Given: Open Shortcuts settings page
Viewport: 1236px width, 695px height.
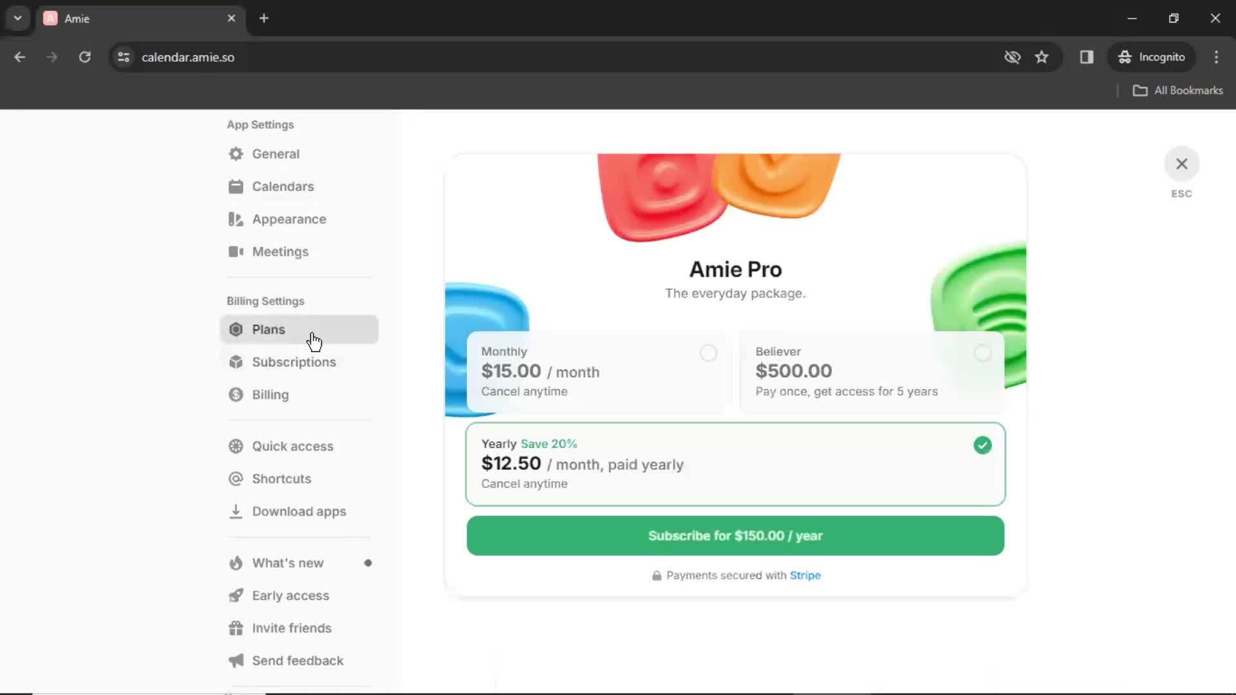Looking at the screenshot, I should (x=281, y=479).
